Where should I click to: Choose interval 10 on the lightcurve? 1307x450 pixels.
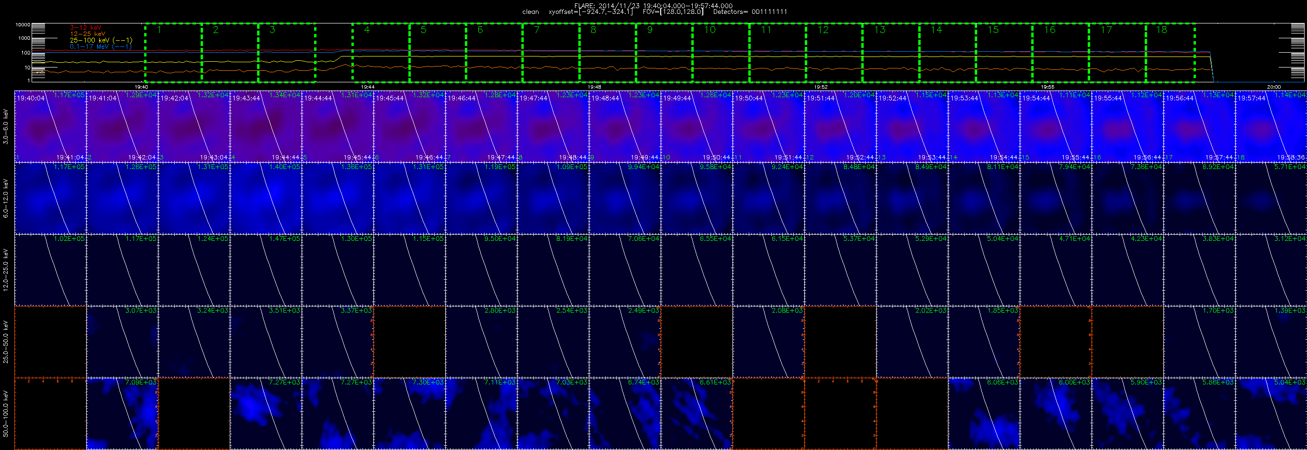pos(721,52)
